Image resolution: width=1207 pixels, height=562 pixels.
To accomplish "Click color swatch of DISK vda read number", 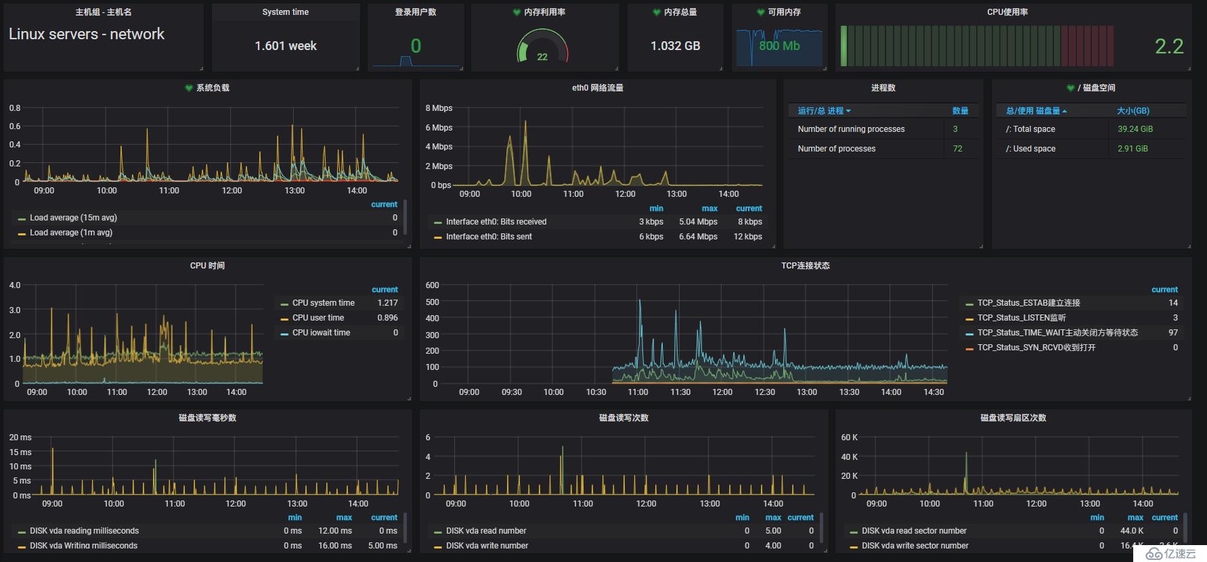I will (437, 532).
